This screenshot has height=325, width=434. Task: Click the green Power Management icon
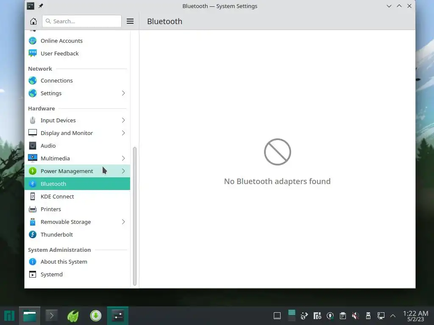(x=32, y=171)
